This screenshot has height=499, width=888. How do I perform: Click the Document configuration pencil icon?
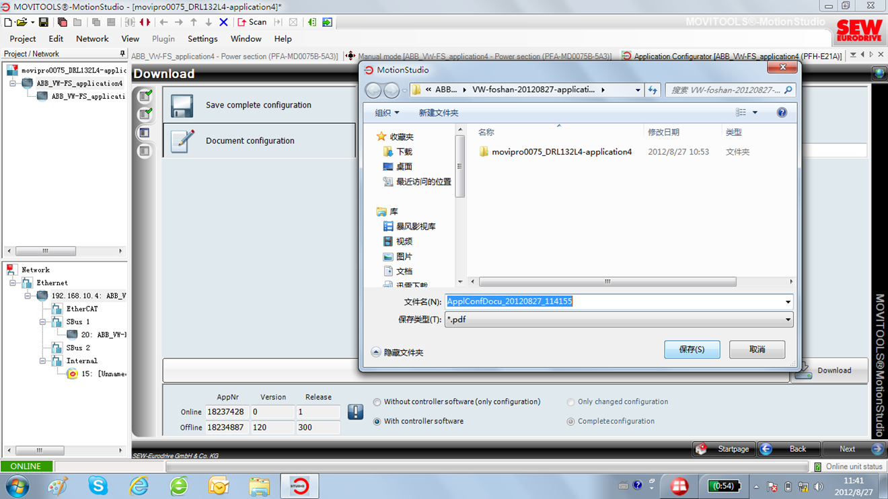[x=182, y=141]
